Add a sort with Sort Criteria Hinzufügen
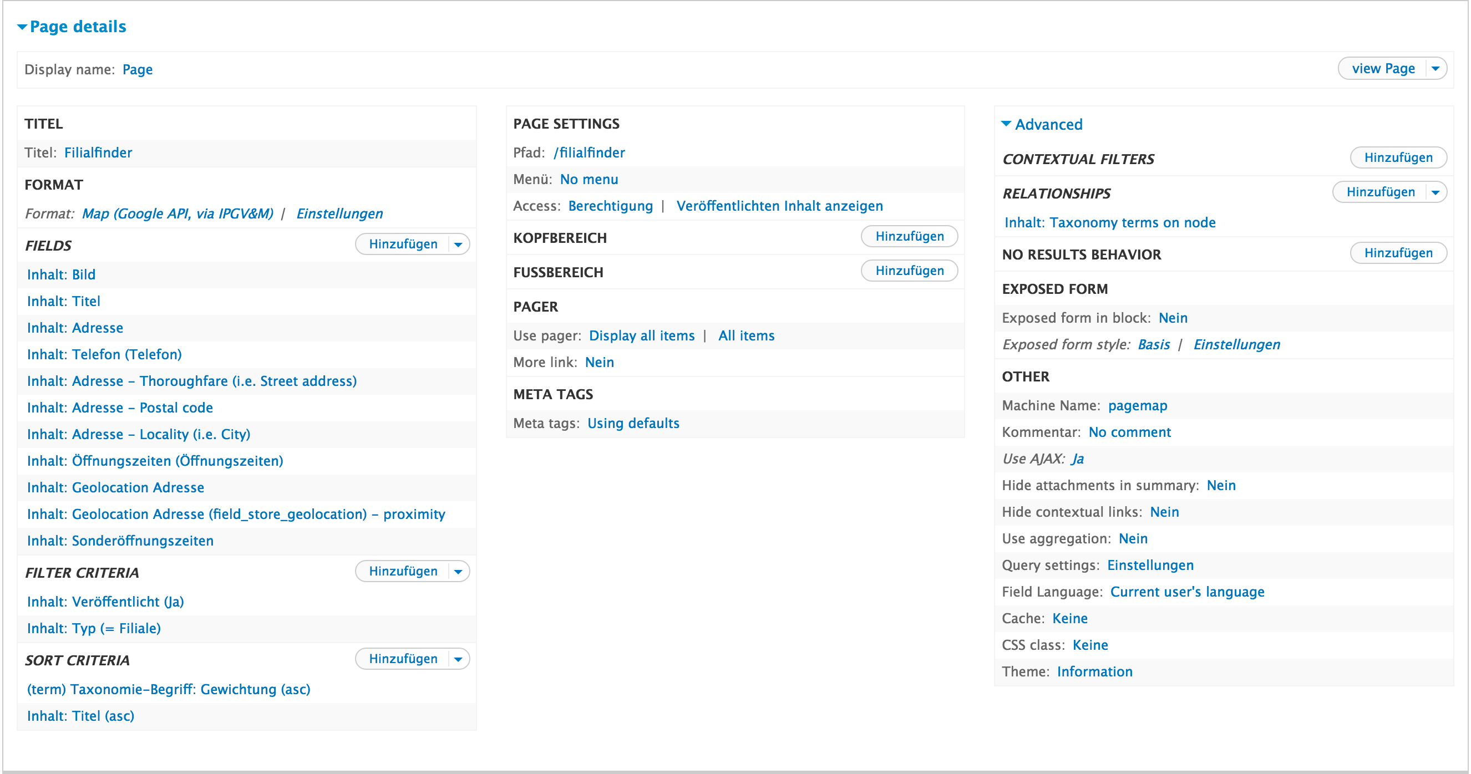This screenshot has width=1471, height=774. click(403, 659)
